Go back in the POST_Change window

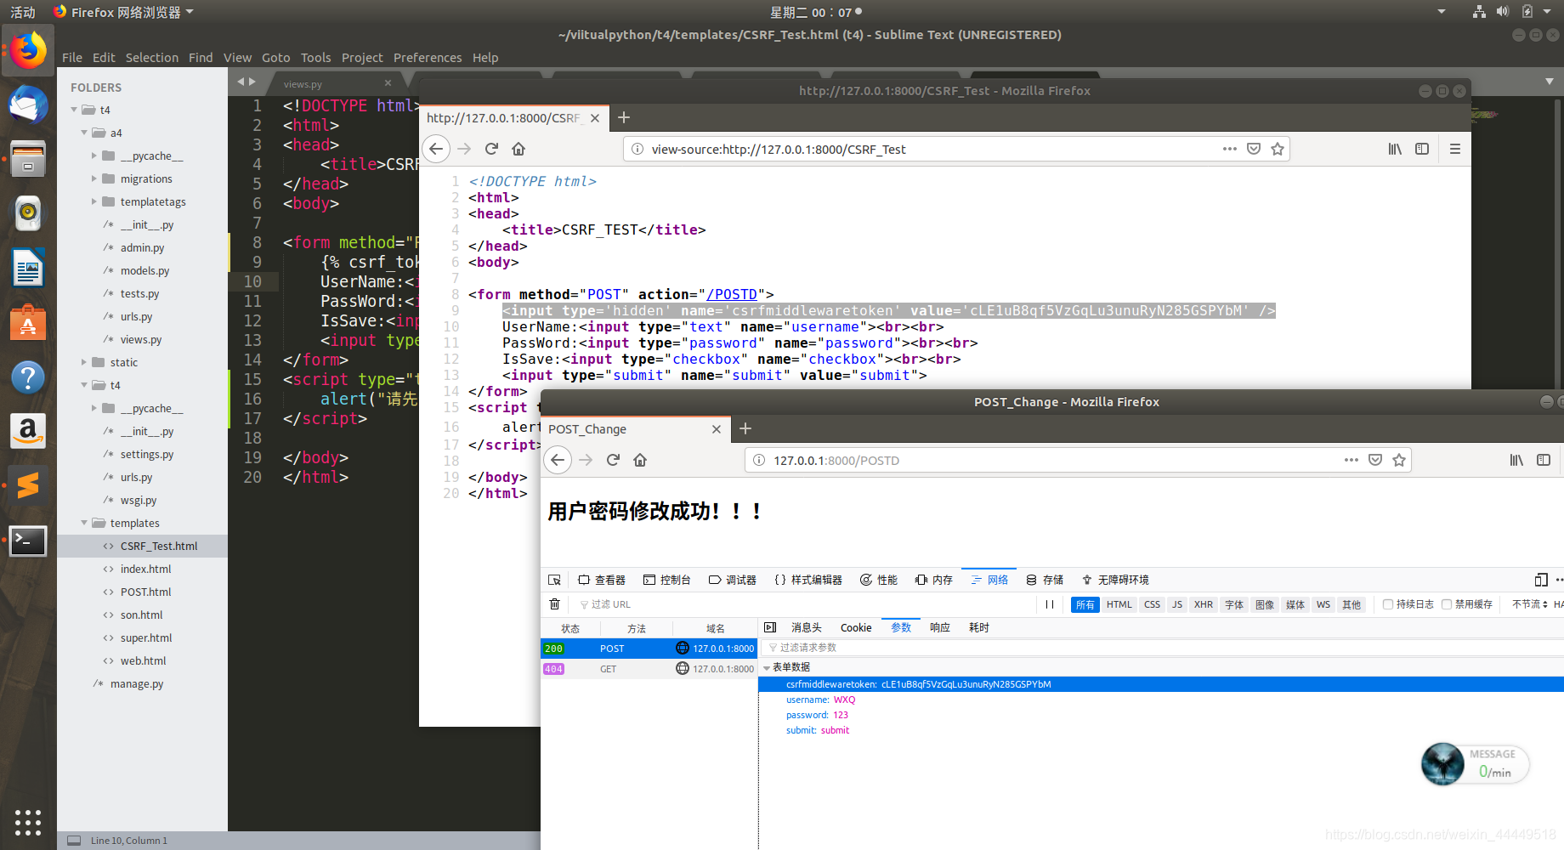point(558,460)
